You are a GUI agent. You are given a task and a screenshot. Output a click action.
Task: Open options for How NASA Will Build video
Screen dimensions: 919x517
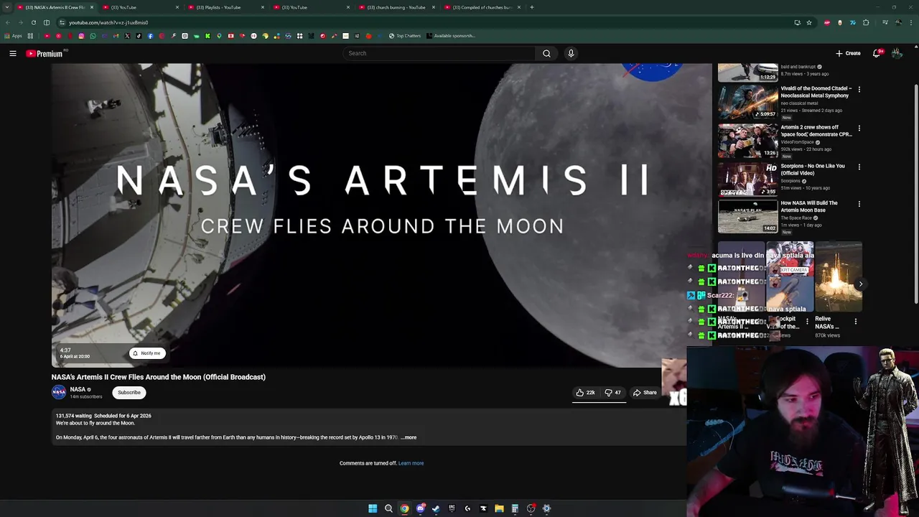coord(859,204)
